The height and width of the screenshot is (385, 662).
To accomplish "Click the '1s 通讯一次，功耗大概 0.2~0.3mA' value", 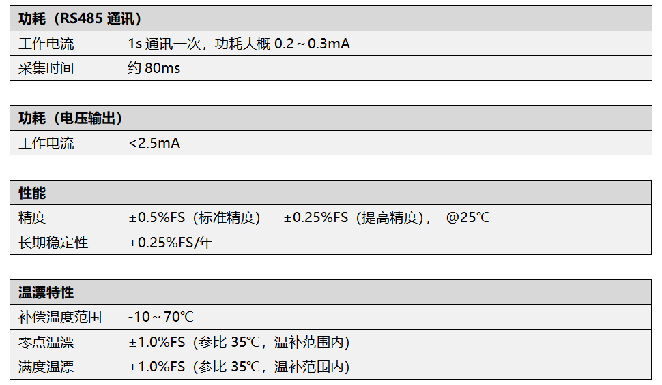I will pyautogui.click(x=239, y=44).
